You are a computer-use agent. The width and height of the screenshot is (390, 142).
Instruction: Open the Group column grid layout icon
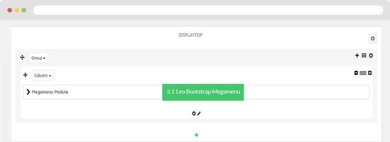[x=364, y=55]
